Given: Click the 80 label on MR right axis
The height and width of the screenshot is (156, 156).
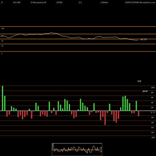Looking at the screenshot, I should 152,93.
